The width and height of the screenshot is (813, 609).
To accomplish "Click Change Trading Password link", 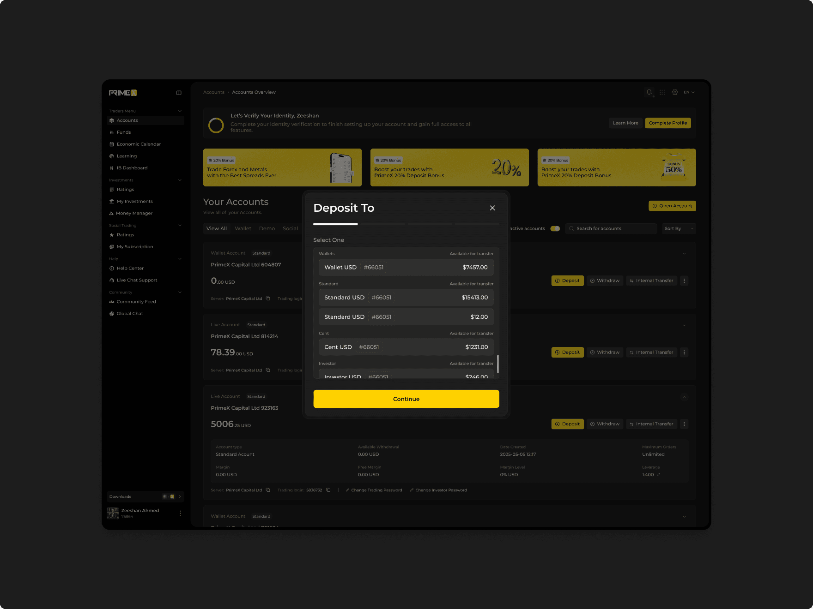I will coord(374,490).
